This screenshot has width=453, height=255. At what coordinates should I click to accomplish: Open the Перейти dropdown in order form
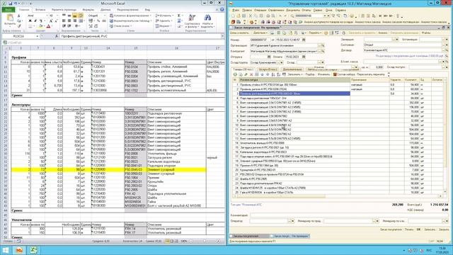click(315, 33)
